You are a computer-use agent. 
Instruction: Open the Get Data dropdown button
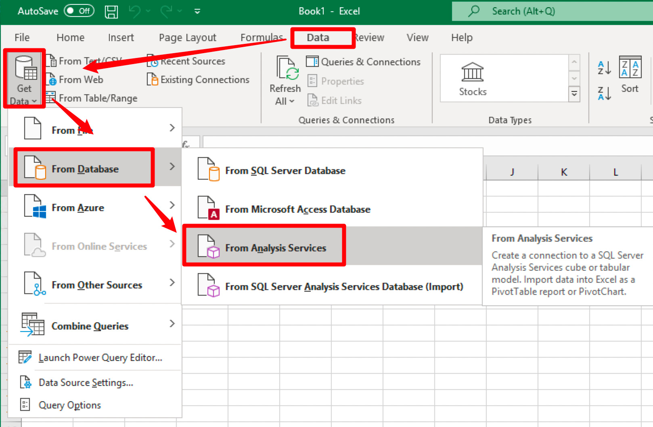tap(24, 79)
